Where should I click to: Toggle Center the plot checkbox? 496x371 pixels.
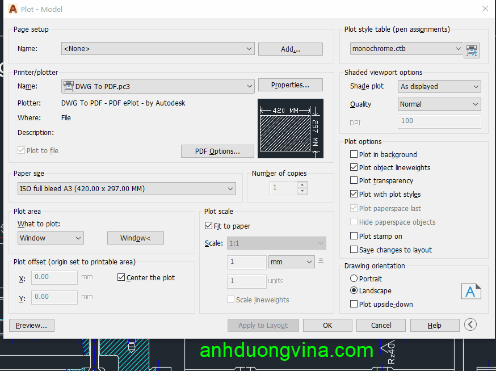pos(121,278)
